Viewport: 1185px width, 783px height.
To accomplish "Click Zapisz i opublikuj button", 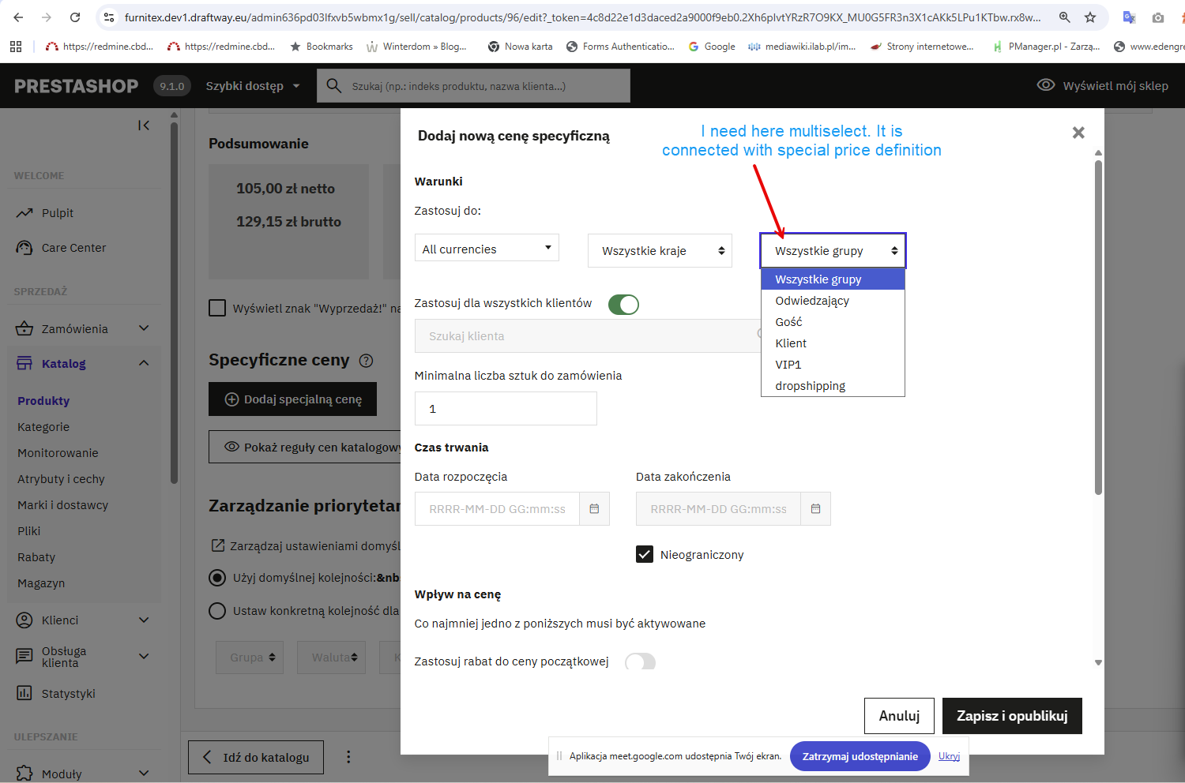I will click(x=1012, y=716).
